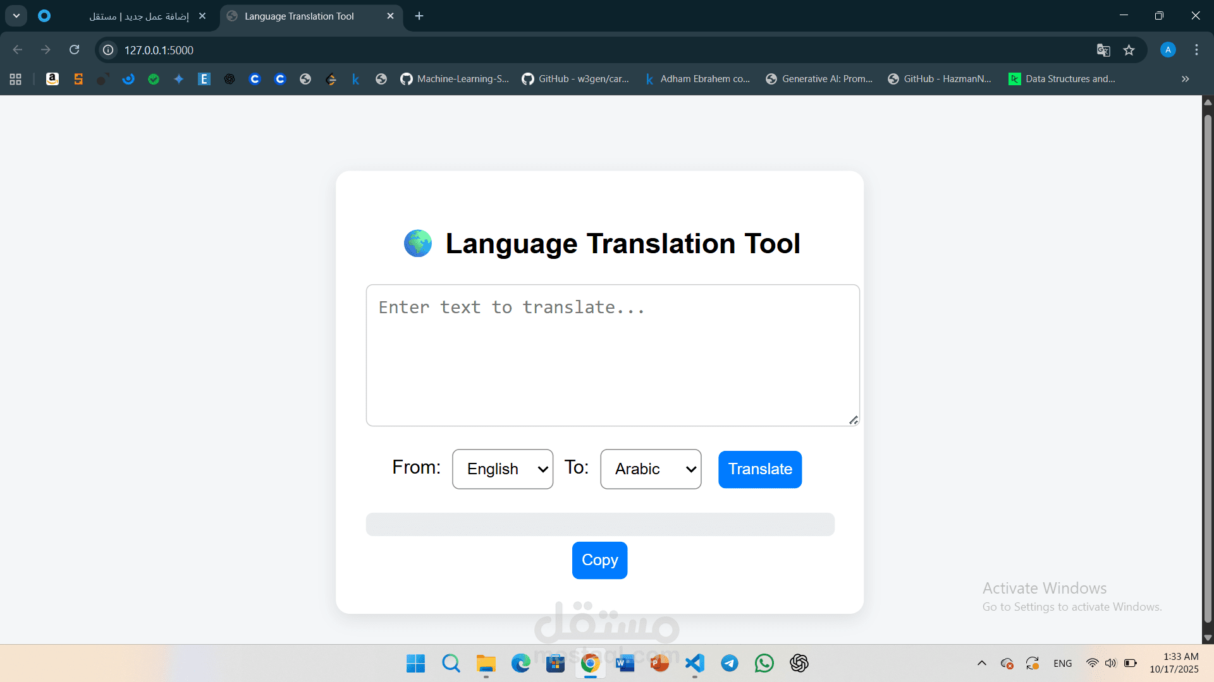Open the LeetCode bookmark icon
The image size is (1214, 682).
click(331, 79)
